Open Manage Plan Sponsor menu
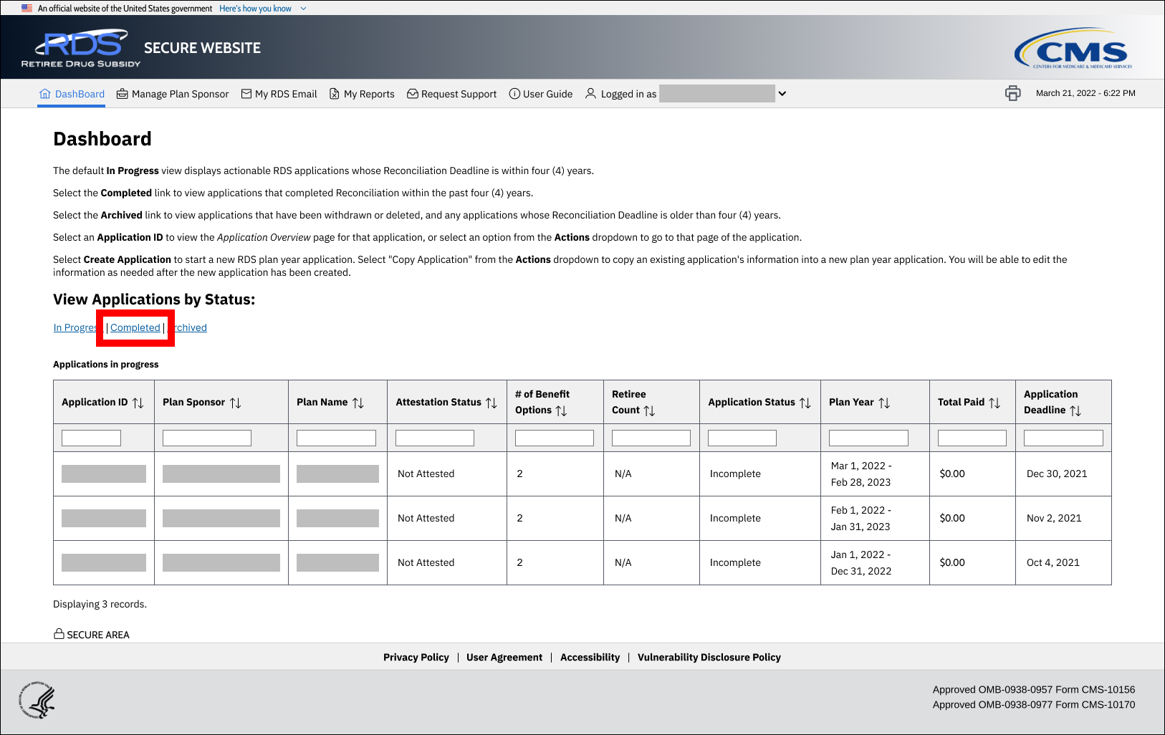The width and height of the screenshot is (1165, 735). [x=173, y=94]
